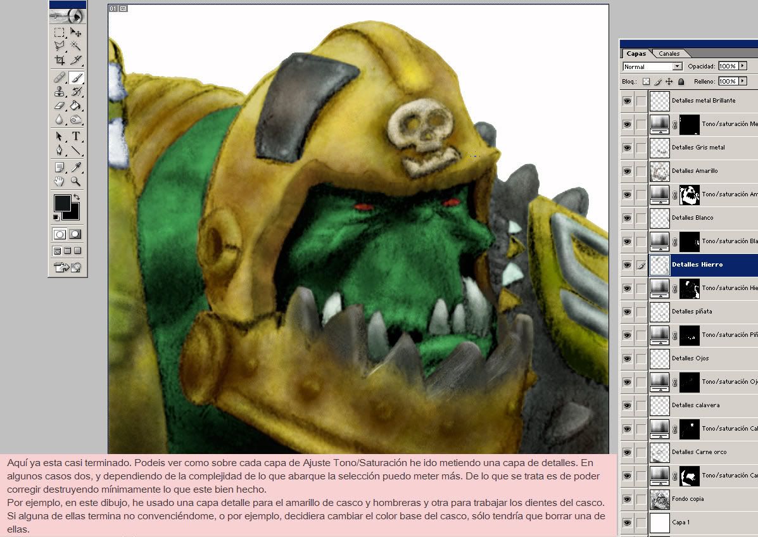The height and width of the screenshot is (537, 758).
Task: Switch to the Canales tab
Action: point(669,54)
